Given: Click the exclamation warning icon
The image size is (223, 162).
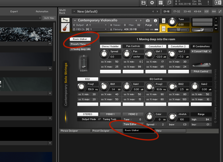Looking at the screenshot, I should click(x=208, y=3).
